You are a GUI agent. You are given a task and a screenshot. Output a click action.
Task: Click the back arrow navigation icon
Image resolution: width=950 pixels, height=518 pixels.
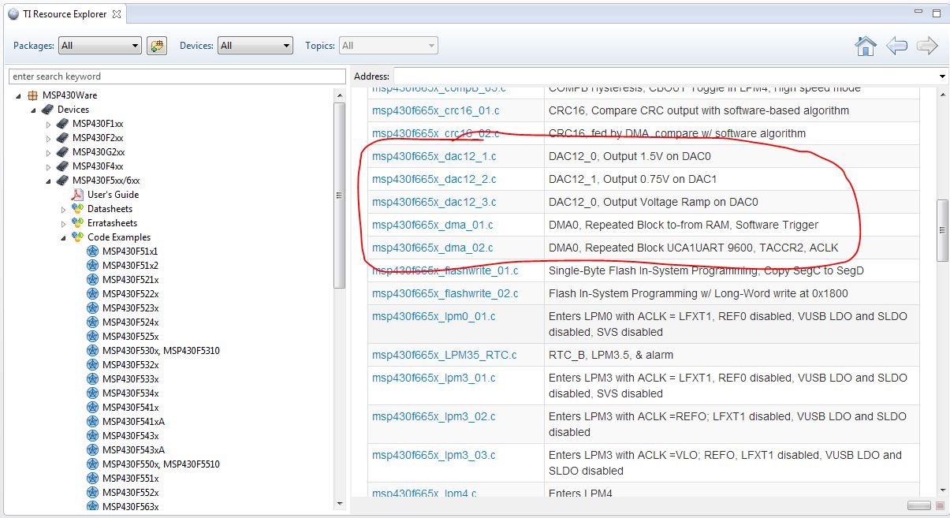896,46
